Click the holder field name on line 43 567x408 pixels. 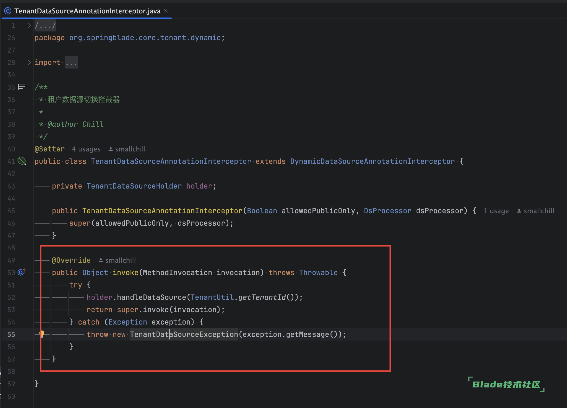pos(199,186)
